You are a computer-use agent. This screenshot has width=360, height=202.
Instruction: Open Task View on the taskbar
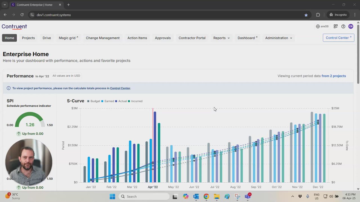[175, 196]
